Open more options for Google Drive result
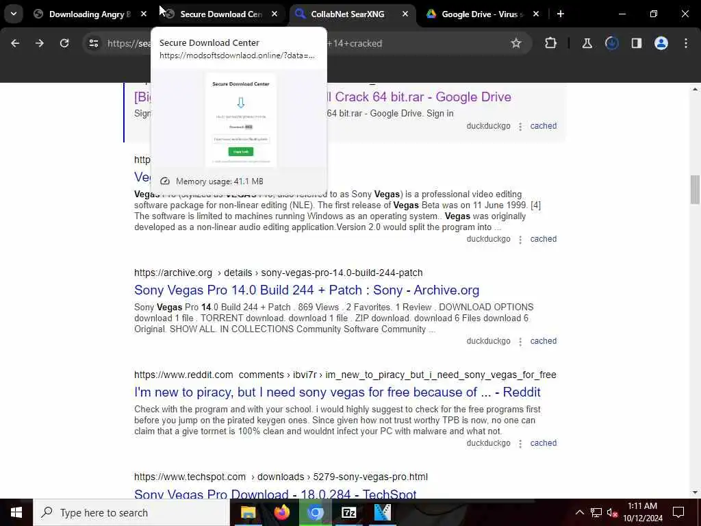The image size is (701, 526). [x=520, y=127]
